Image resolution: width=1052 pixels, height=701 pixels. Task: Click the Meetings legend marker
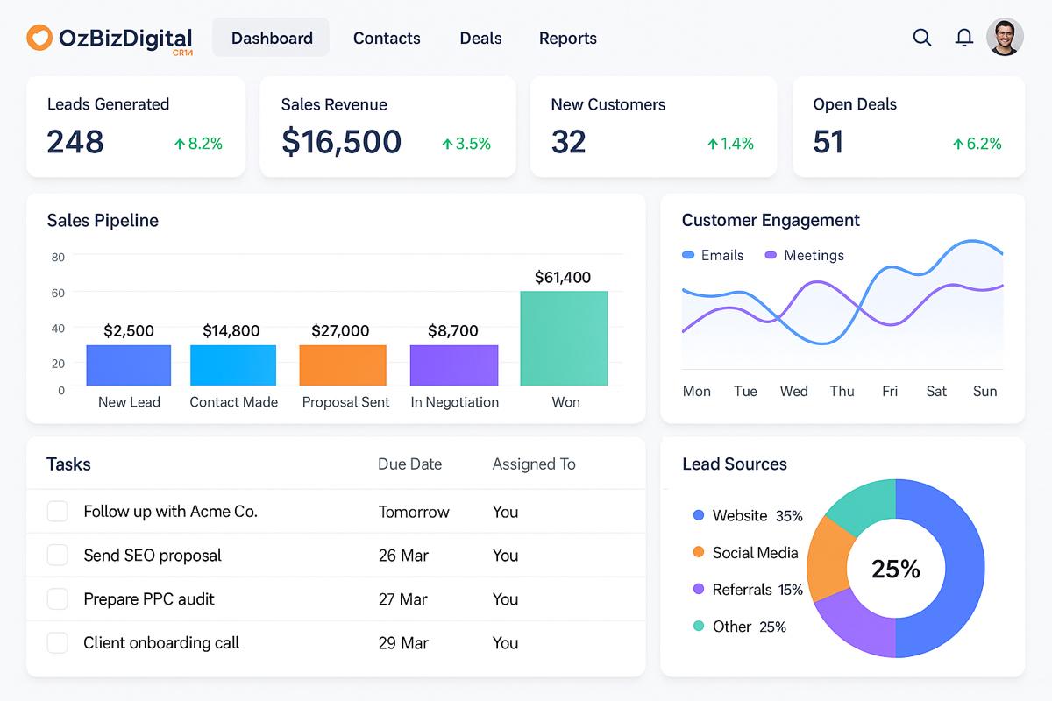(x=771, y=256)
